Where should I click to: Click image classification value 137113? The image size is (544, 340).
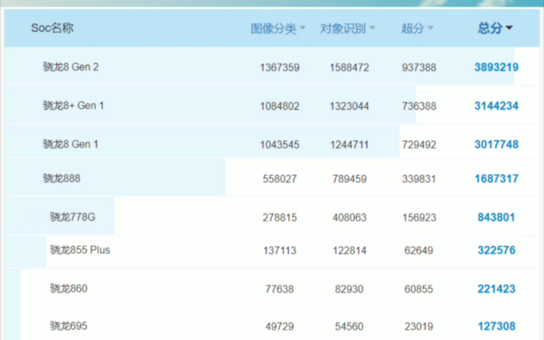click(x=280, y=251)
